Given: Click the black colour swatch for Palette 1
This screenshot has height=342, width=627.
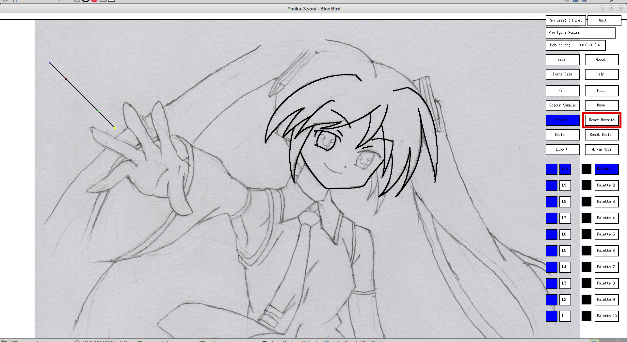Looking at the screenshot, I should (x=587, y=169).
